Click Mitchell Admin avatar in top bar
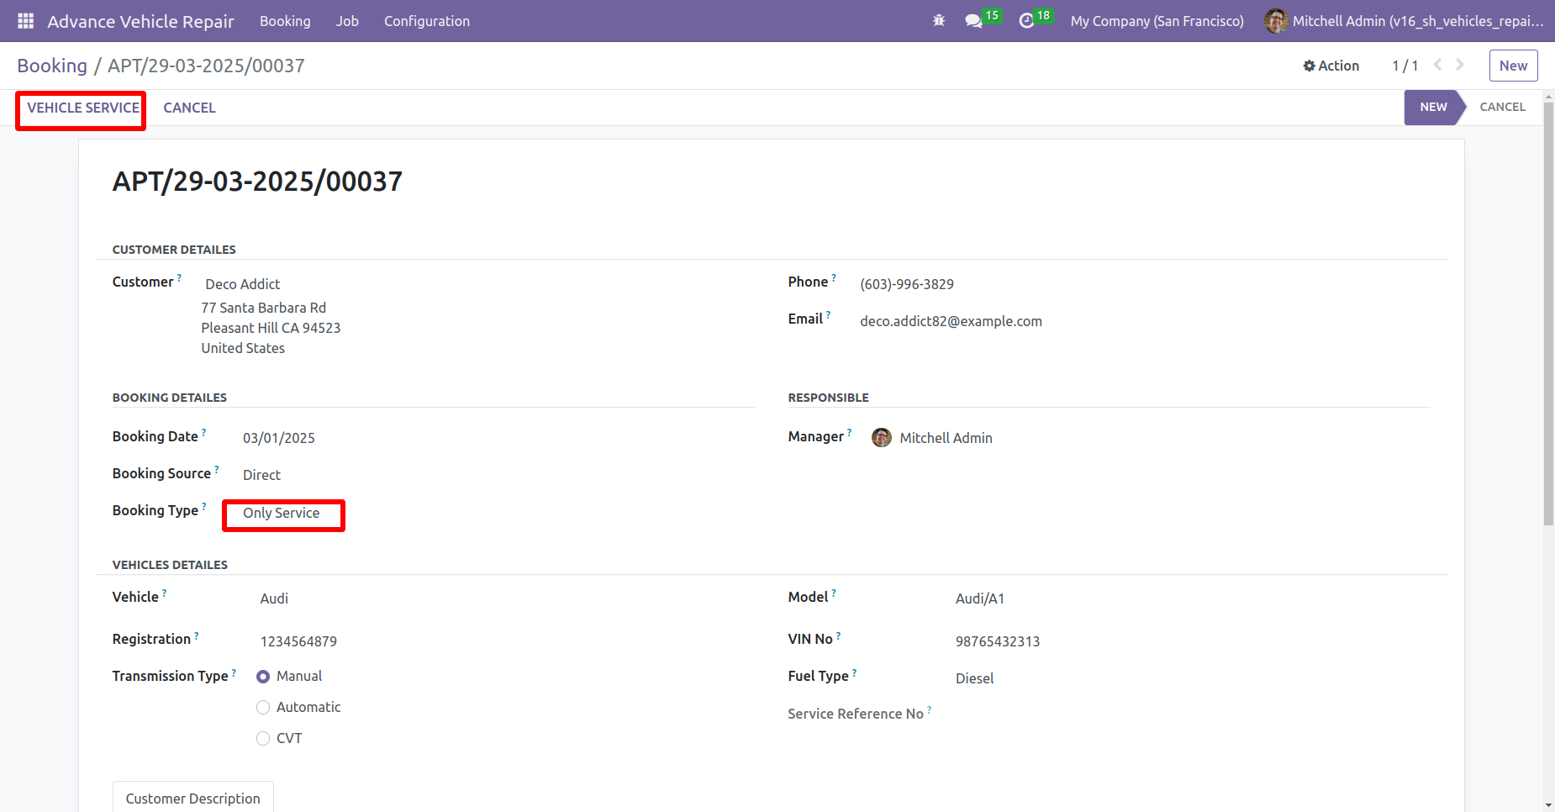1555x812 pixels. [x=1276, y=21]
